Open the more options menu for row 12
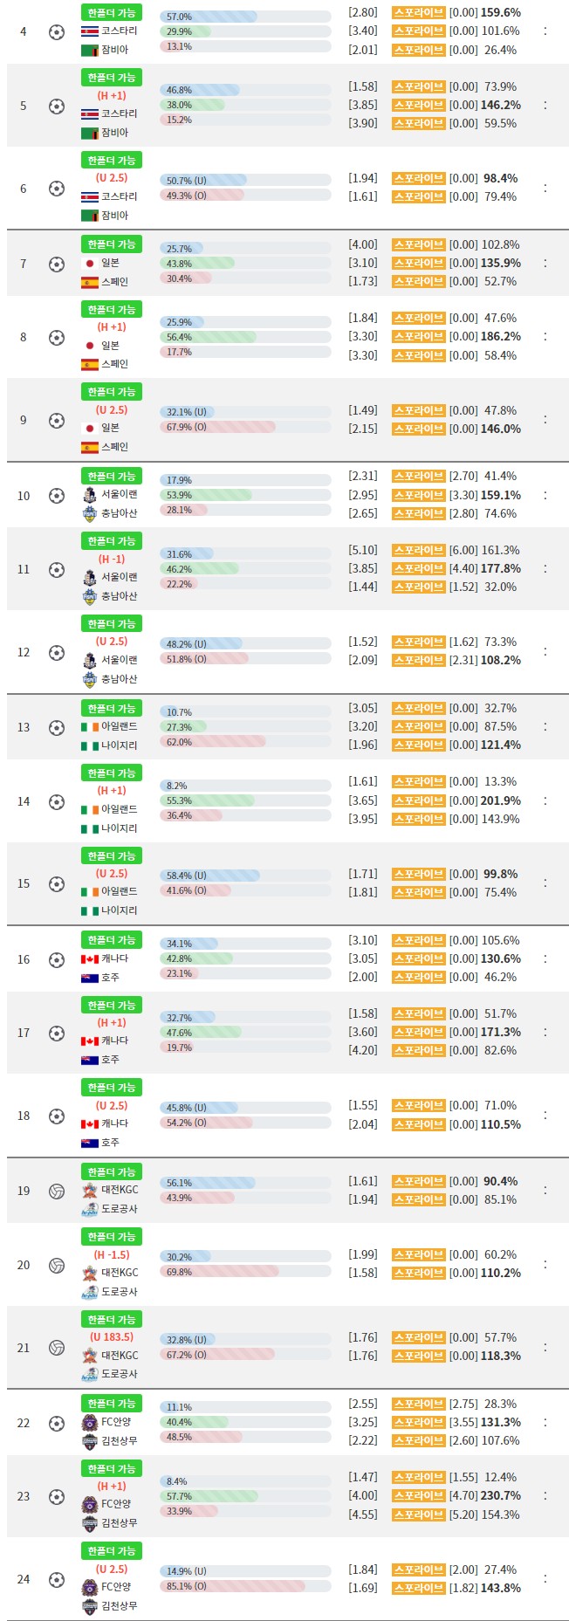This screenshot has height=1621, width=569. coord(545,651)
